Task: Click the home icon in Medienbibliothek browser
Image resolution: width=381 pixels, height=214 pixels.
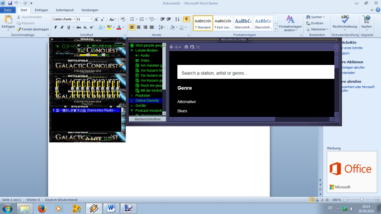Action: click(186, 47)
